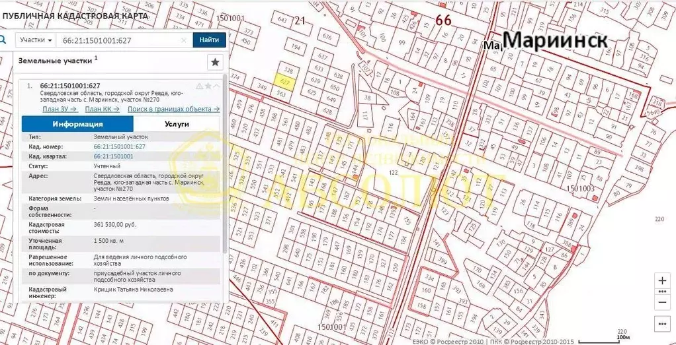
Task: Click the warning triangle icon on result
Action: [x=199, y=86]
